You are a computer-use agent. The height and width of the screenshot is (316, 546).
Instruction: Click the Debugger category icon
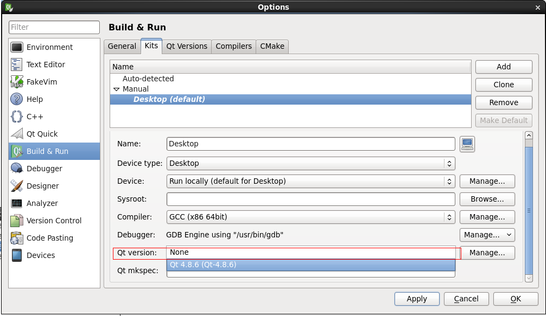[17, 169]
